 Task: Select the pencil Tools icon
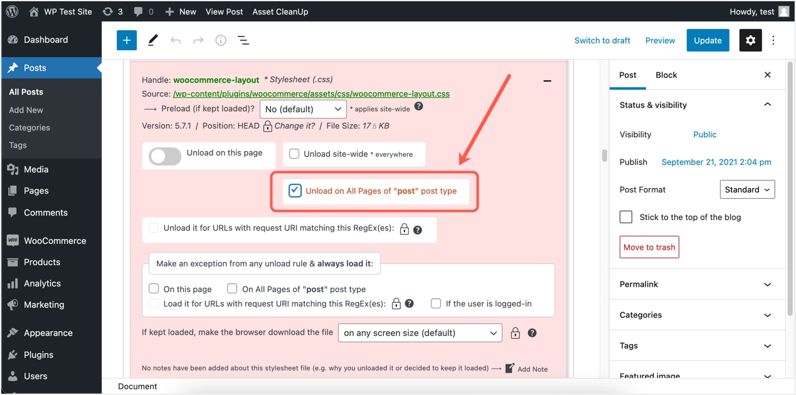pyautogui.click(x=153, y=40)
